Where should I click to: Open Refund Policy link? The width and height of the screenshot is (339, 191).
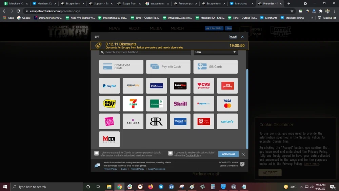click(137, 169)
